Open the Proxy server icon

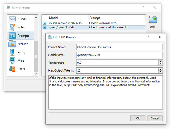(x=12, y=52)
